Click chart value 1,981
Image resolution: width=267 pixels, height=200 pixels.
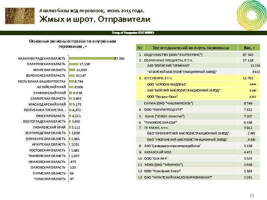pos(75,150)
